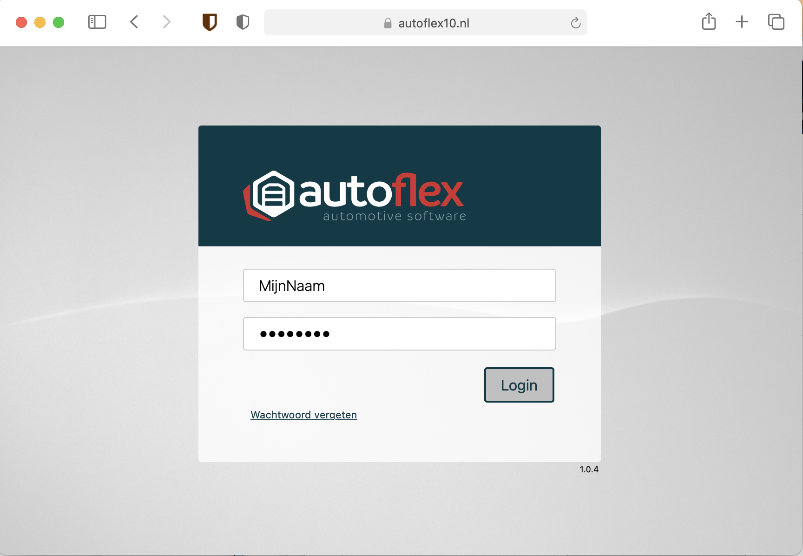Click the autoflex hexagon logo
Screen dimensions: 803x556
270,195
